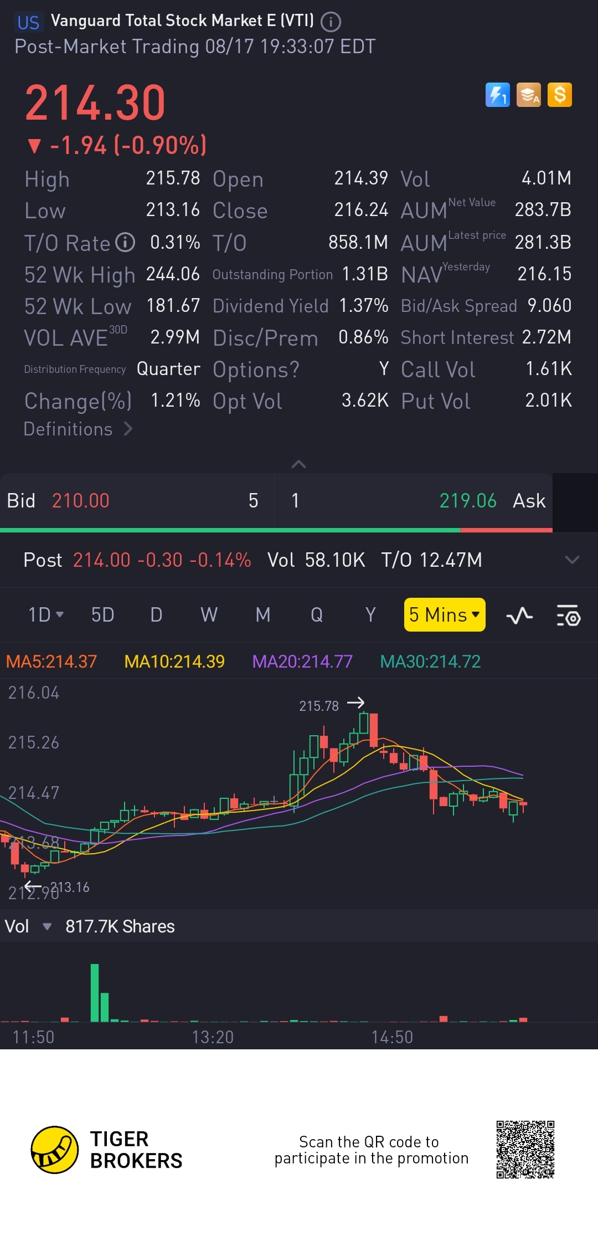The height and width of the screenshot is (1251, 598).
Task: Tap the Post-Market Trading timestamp line
Action: (x=195, y=47)
